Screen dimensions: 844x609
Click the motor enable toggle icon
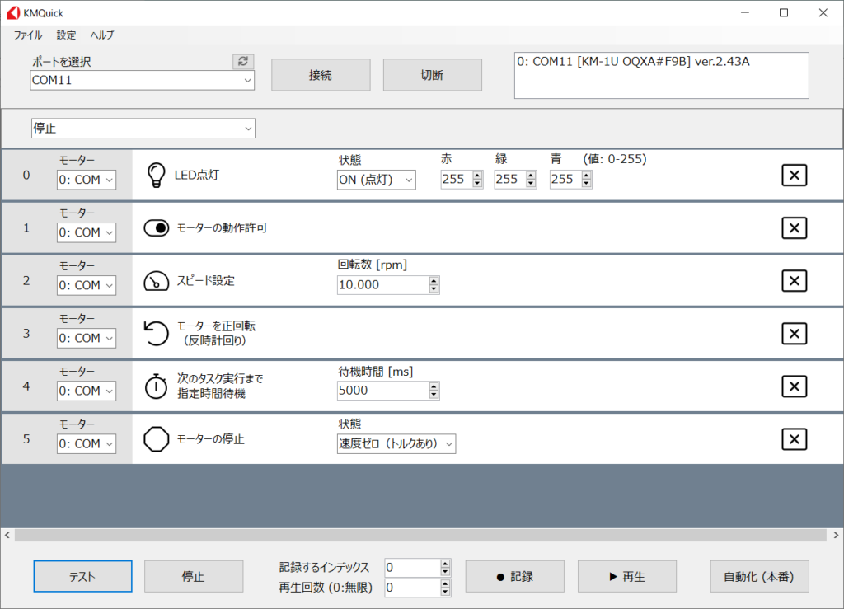click(x=156, y=228)
